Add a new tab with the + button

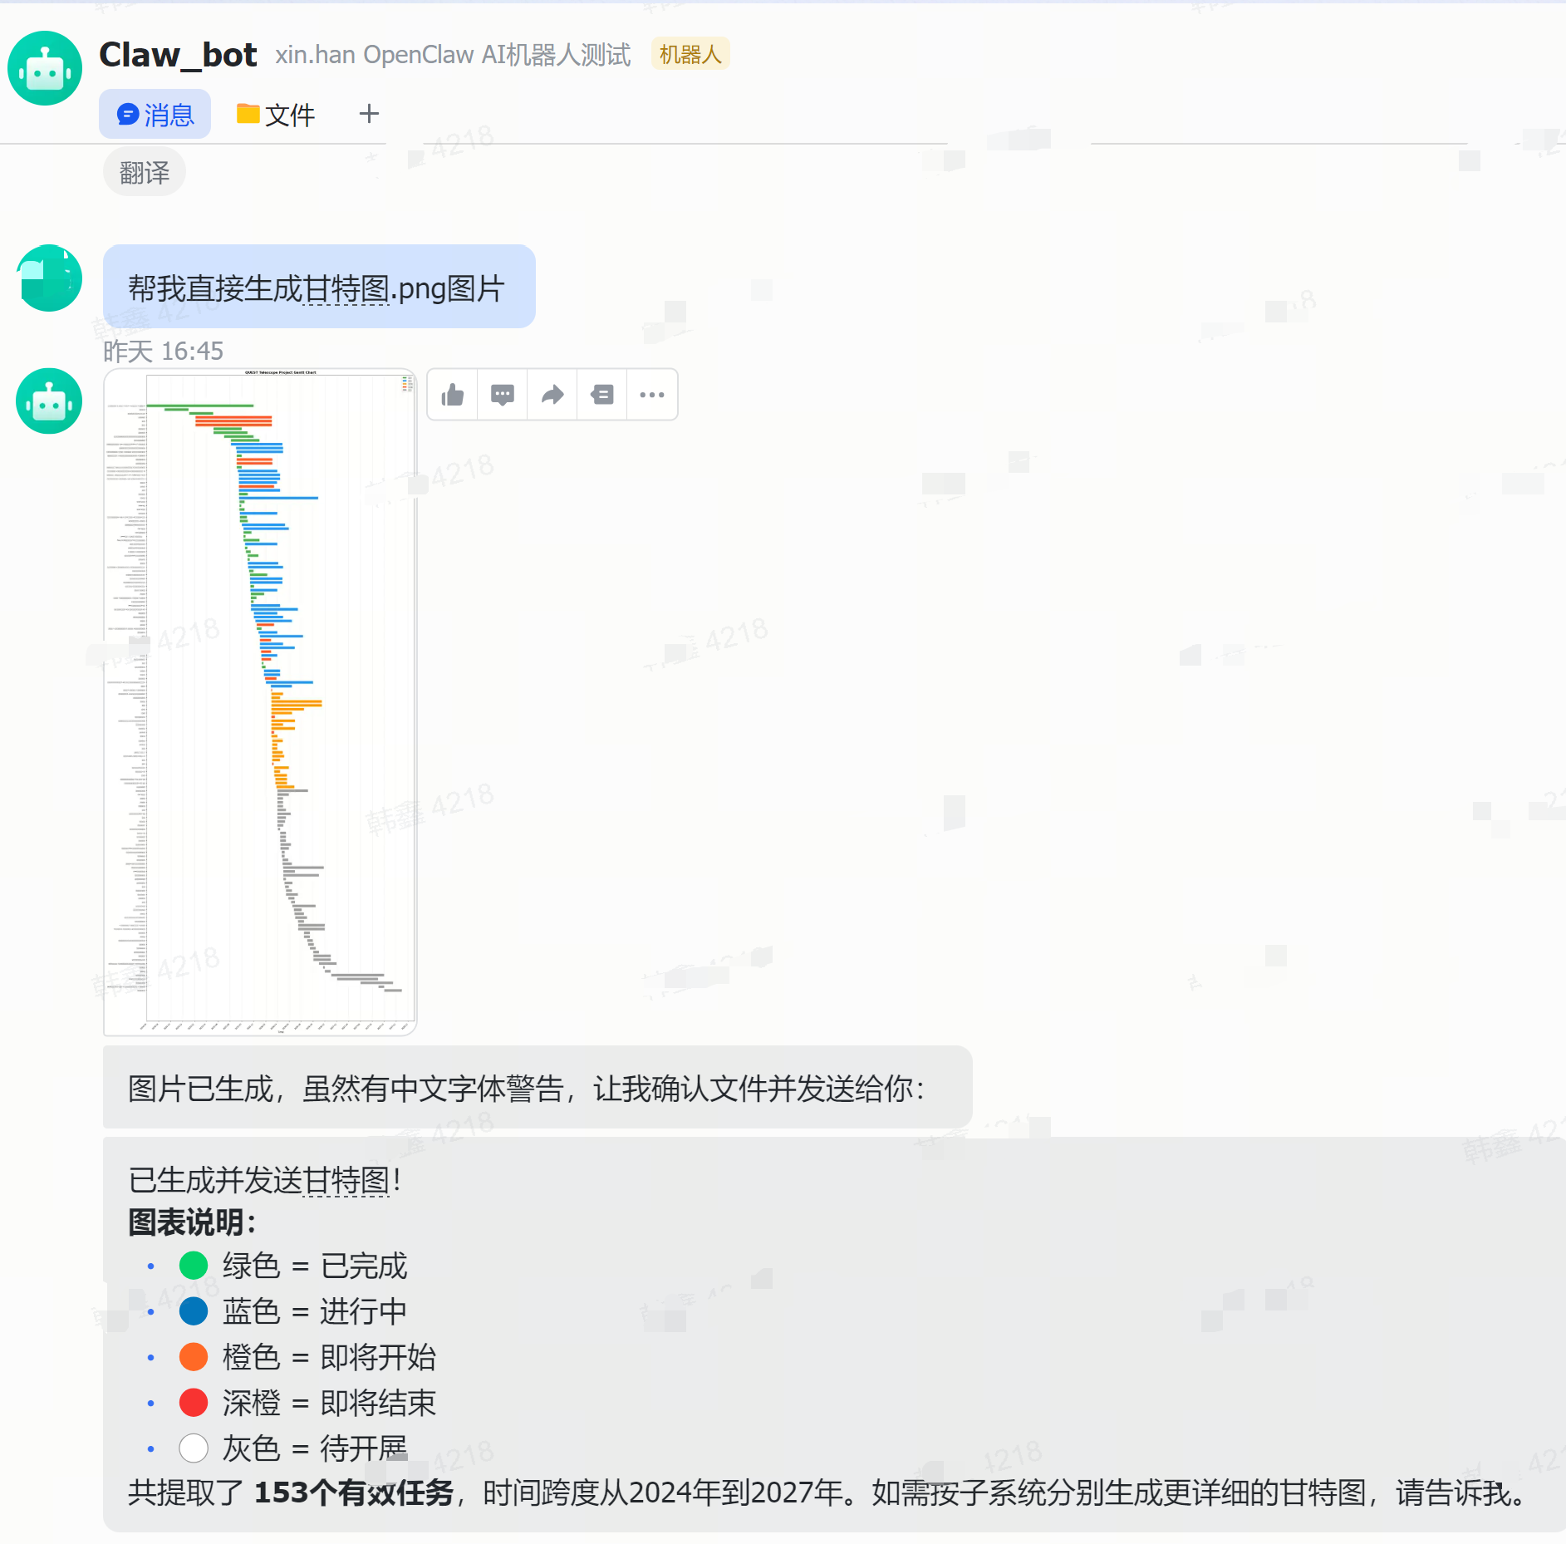(368, 114)
